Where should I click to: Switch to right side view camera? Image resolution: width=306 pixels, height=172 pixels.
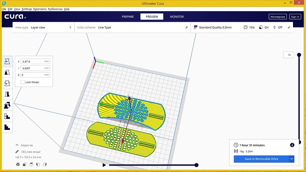pos(45,164)
